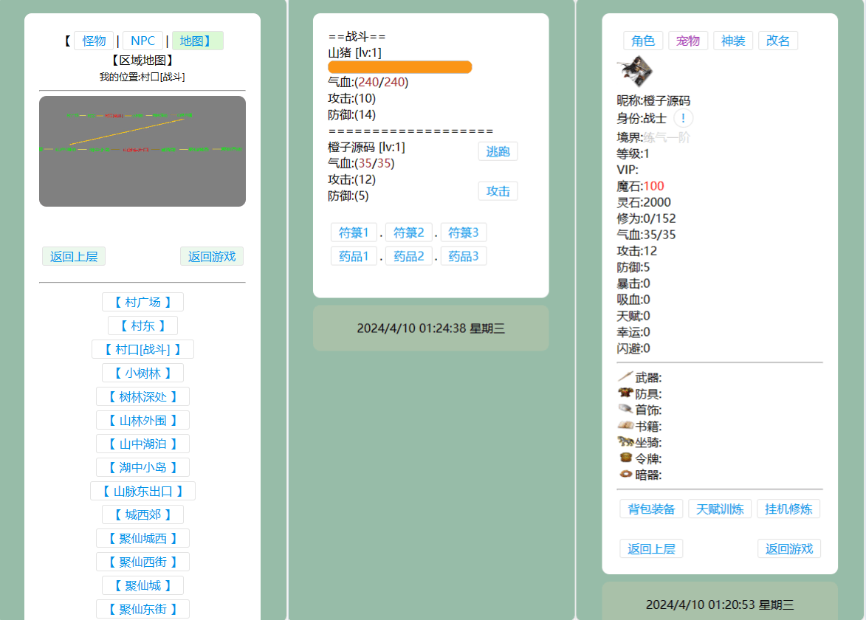Use 符箓1 talisman slot
Image resolution: width=866 pixels, height=620 pixels.
pos(354,233)
